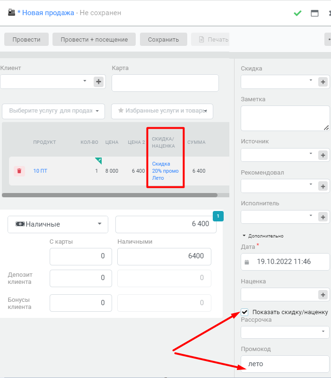Viewport: 331px width, 378px height.
Task: Click the Наценка input field
Action: point(279,295)
